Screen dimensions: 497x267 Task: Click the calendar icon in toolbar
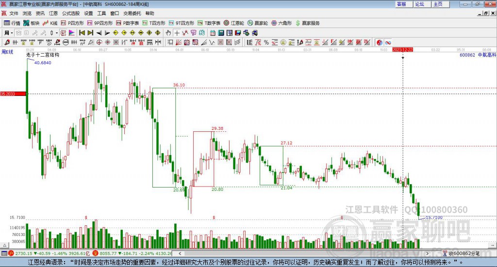pos(213,33)
